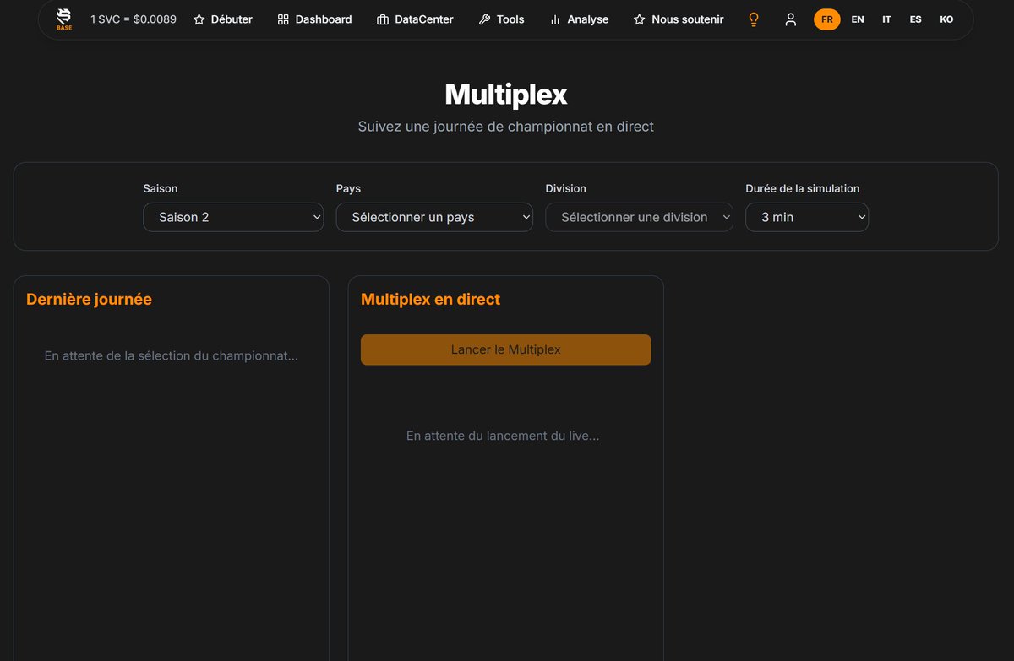This screenshot has width=1014, height=661.
Task: Switch language to ES
Action: point(916,19)
